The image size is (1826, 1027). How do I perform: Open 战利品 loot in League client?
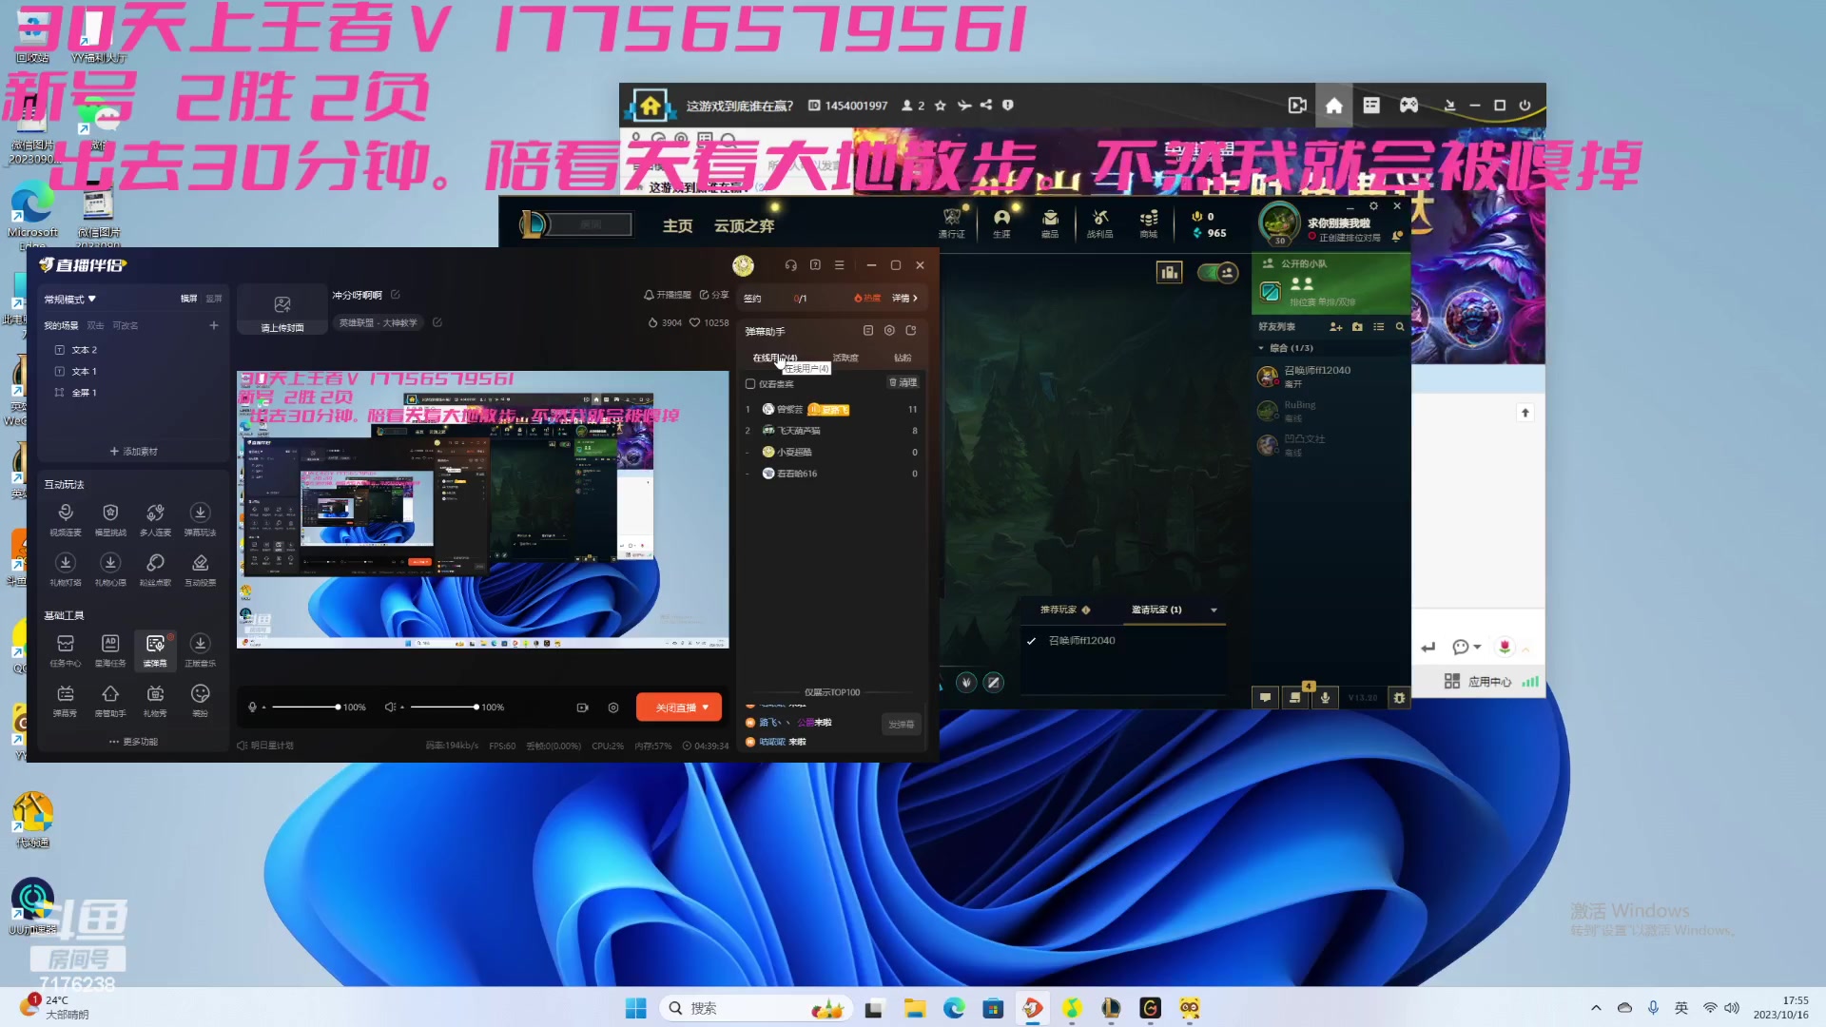[1100, 224]
